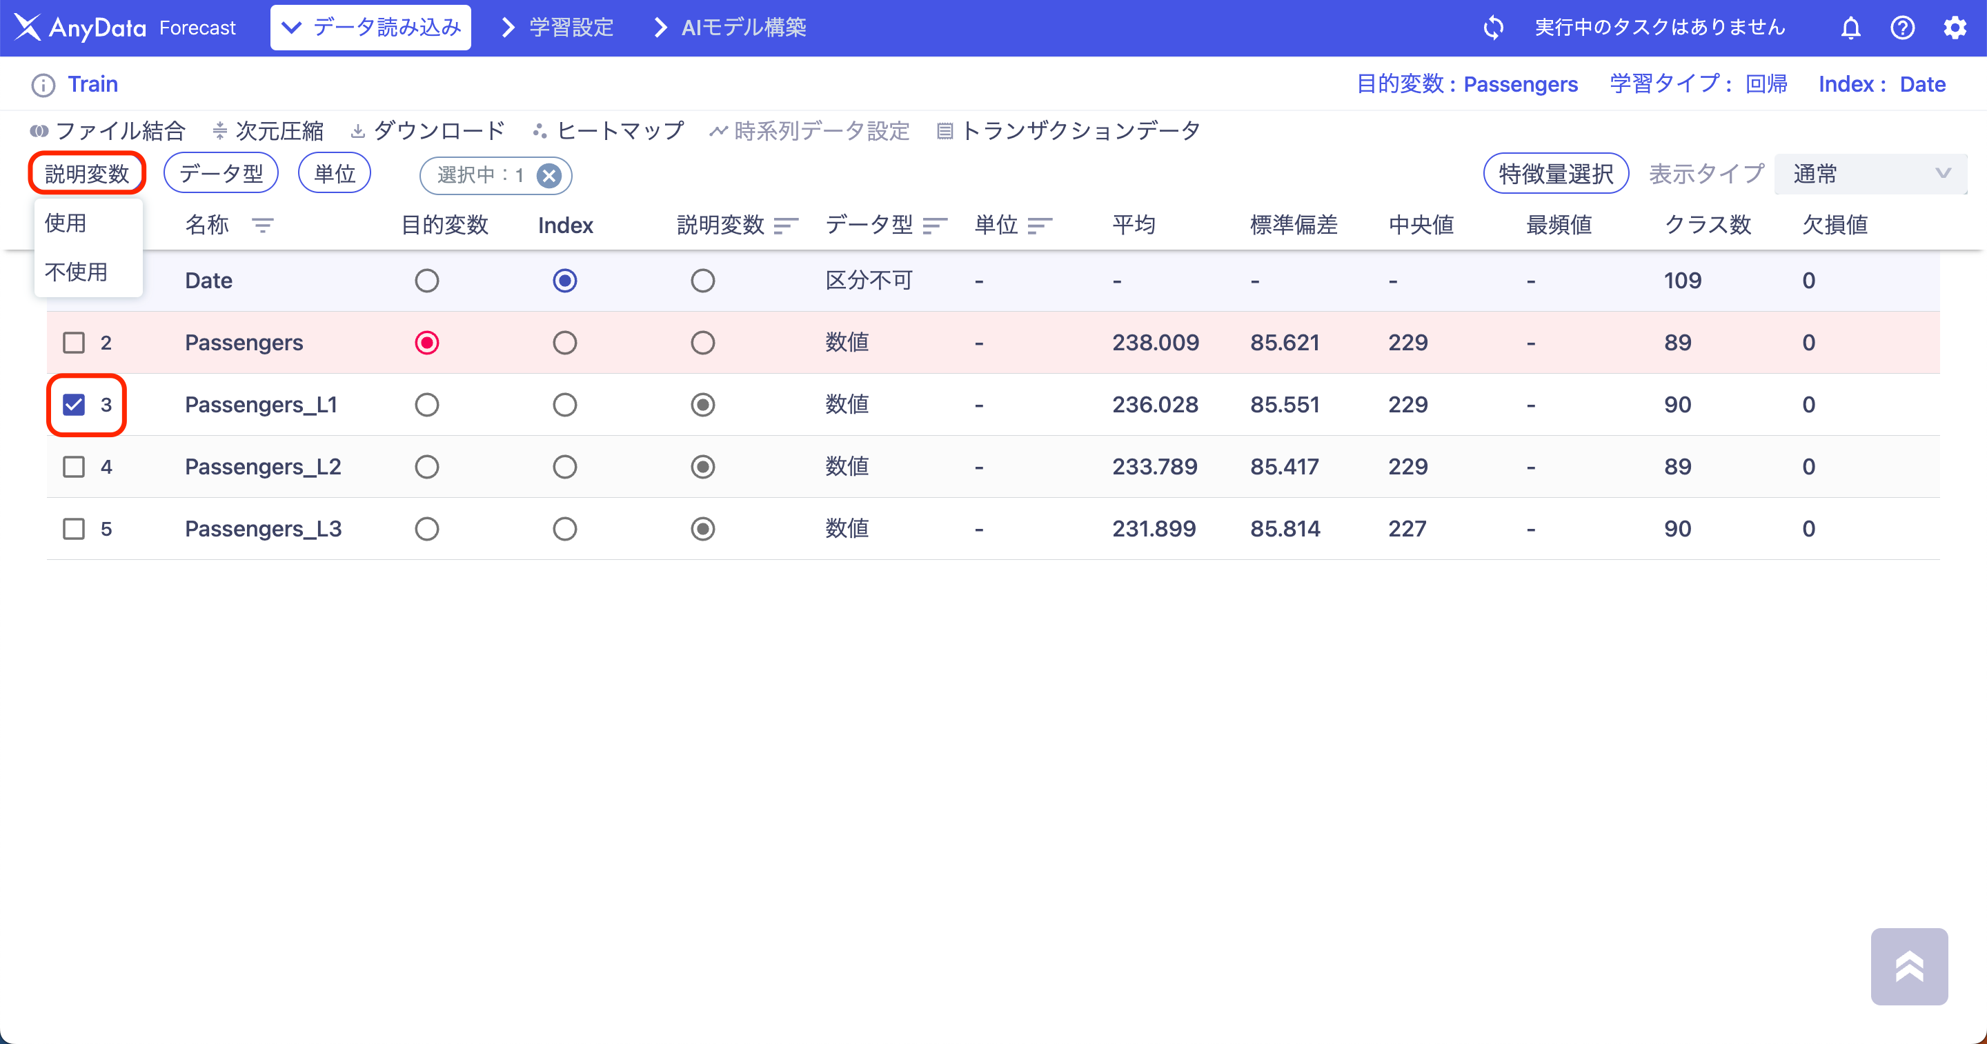Image resolution: width=1987 pixels, height=1044 pixels.
Task: Open the データ型 filter menu
Action: click(x=221, y=172)
